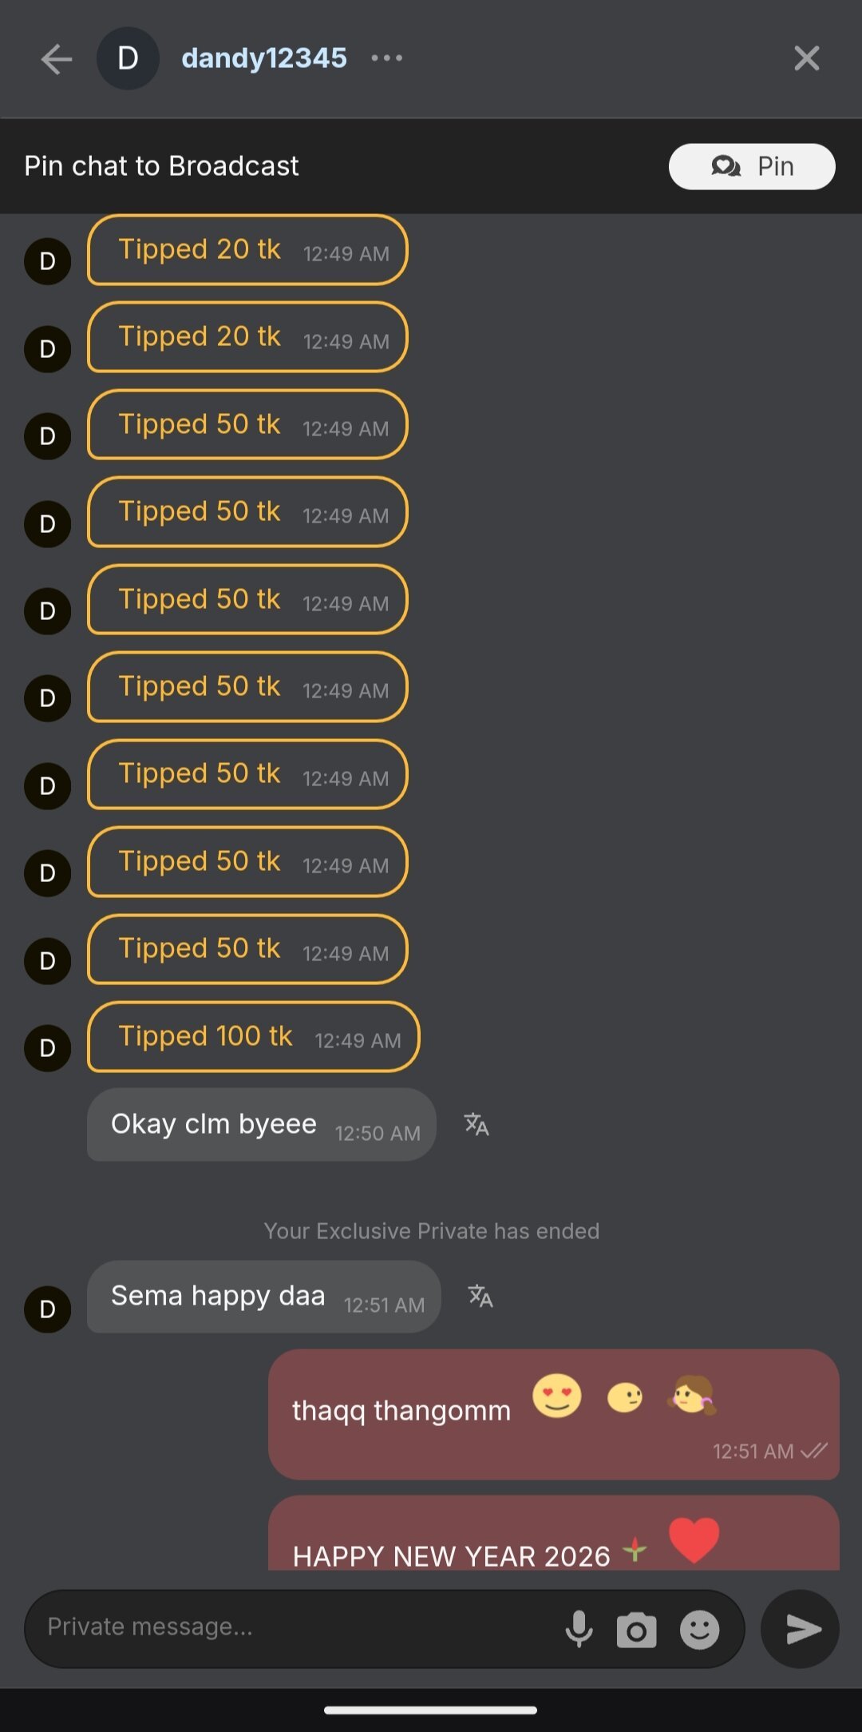Tap the avatar beside "Sema happy daa"
Viewport: 862px width, 1732px height.
pyautogui.click(x=48, y=1309)
